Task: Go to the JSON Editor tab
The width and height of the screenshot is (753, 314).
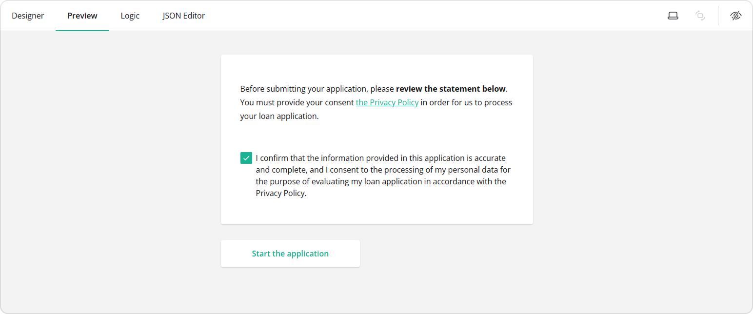Action: click(x=184, y=15)
